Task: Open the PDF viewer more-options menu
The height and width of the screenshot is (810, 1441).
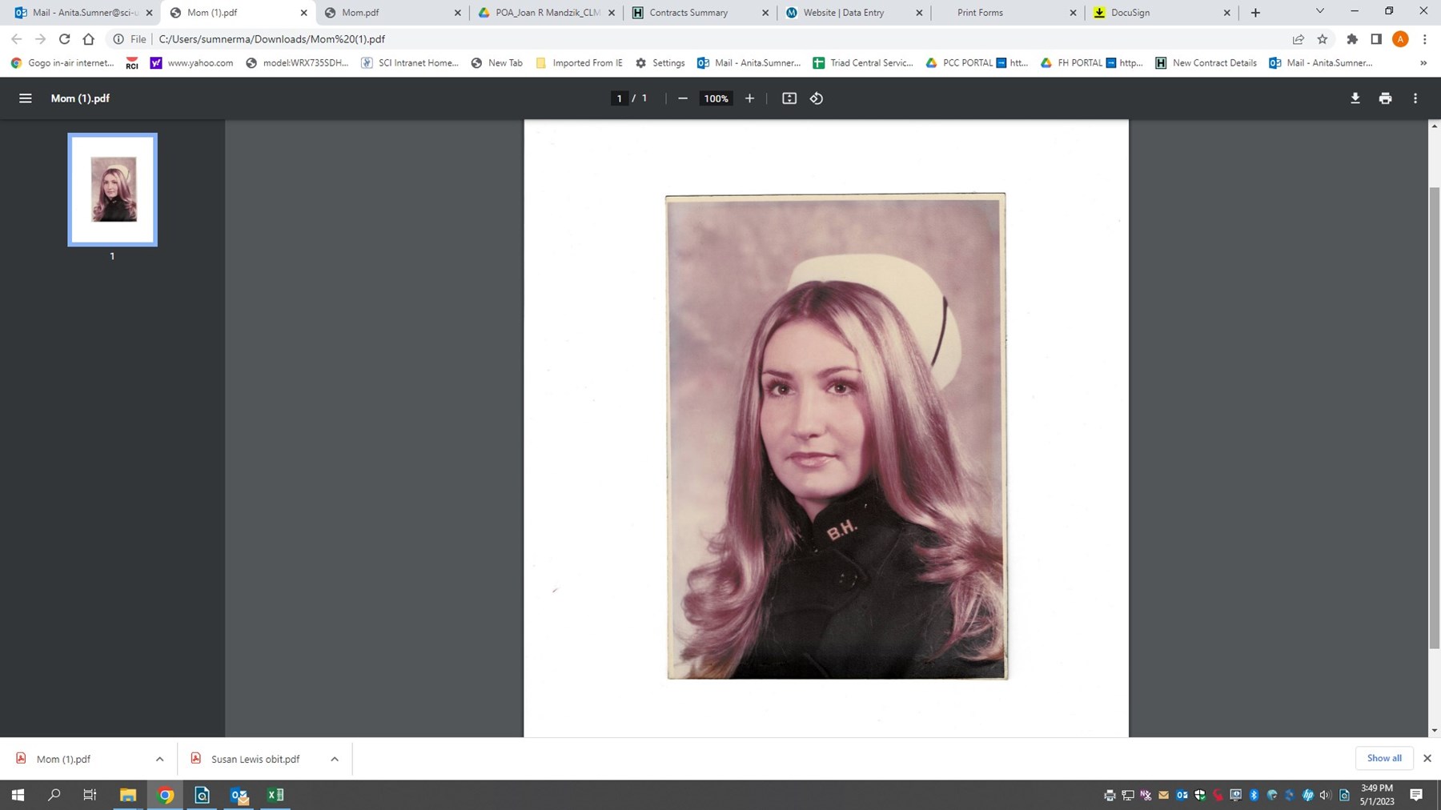Action: pyautogui.click(x=1415, y=98)
